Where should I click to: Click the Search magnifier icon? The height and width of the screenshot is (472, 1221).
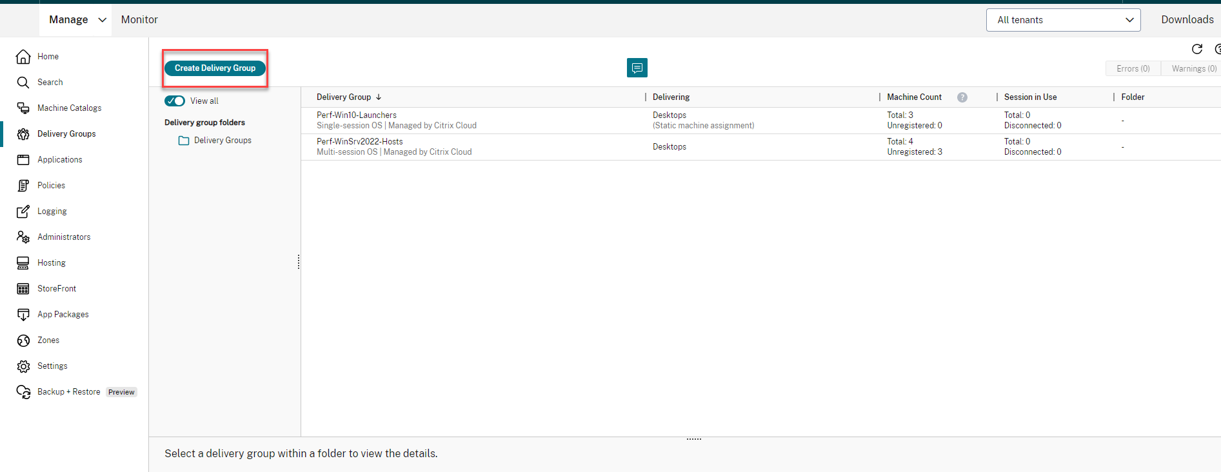[23, 83]
